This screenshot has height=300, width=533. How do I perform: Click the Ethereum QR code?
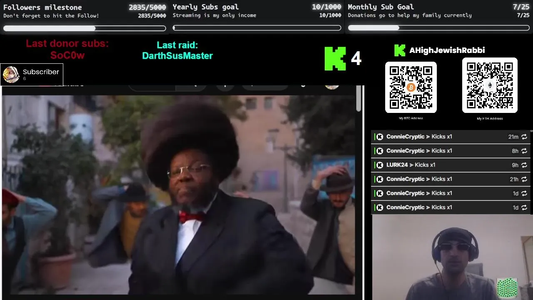click(490, 85)
